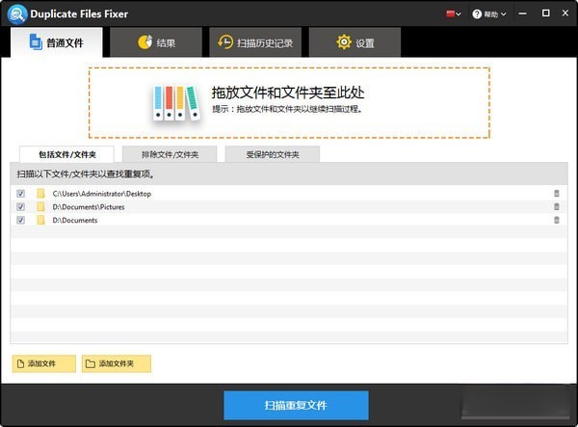Click the 添加文件 button
The image size is (578, 427).
click(x=44, y=363)
